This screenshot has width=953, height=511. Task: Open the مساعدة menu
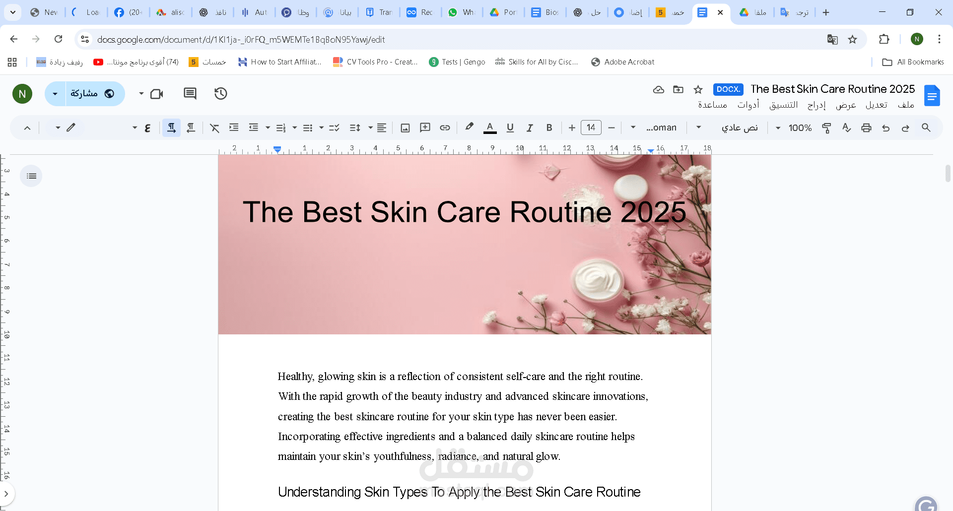pyautogui.click(x=712, y=105)
